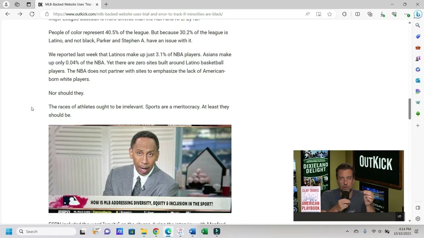Screen dimensions: 424x238
Task: Click Stephen A. Smith ESPN image
Action: coord(140,169)
